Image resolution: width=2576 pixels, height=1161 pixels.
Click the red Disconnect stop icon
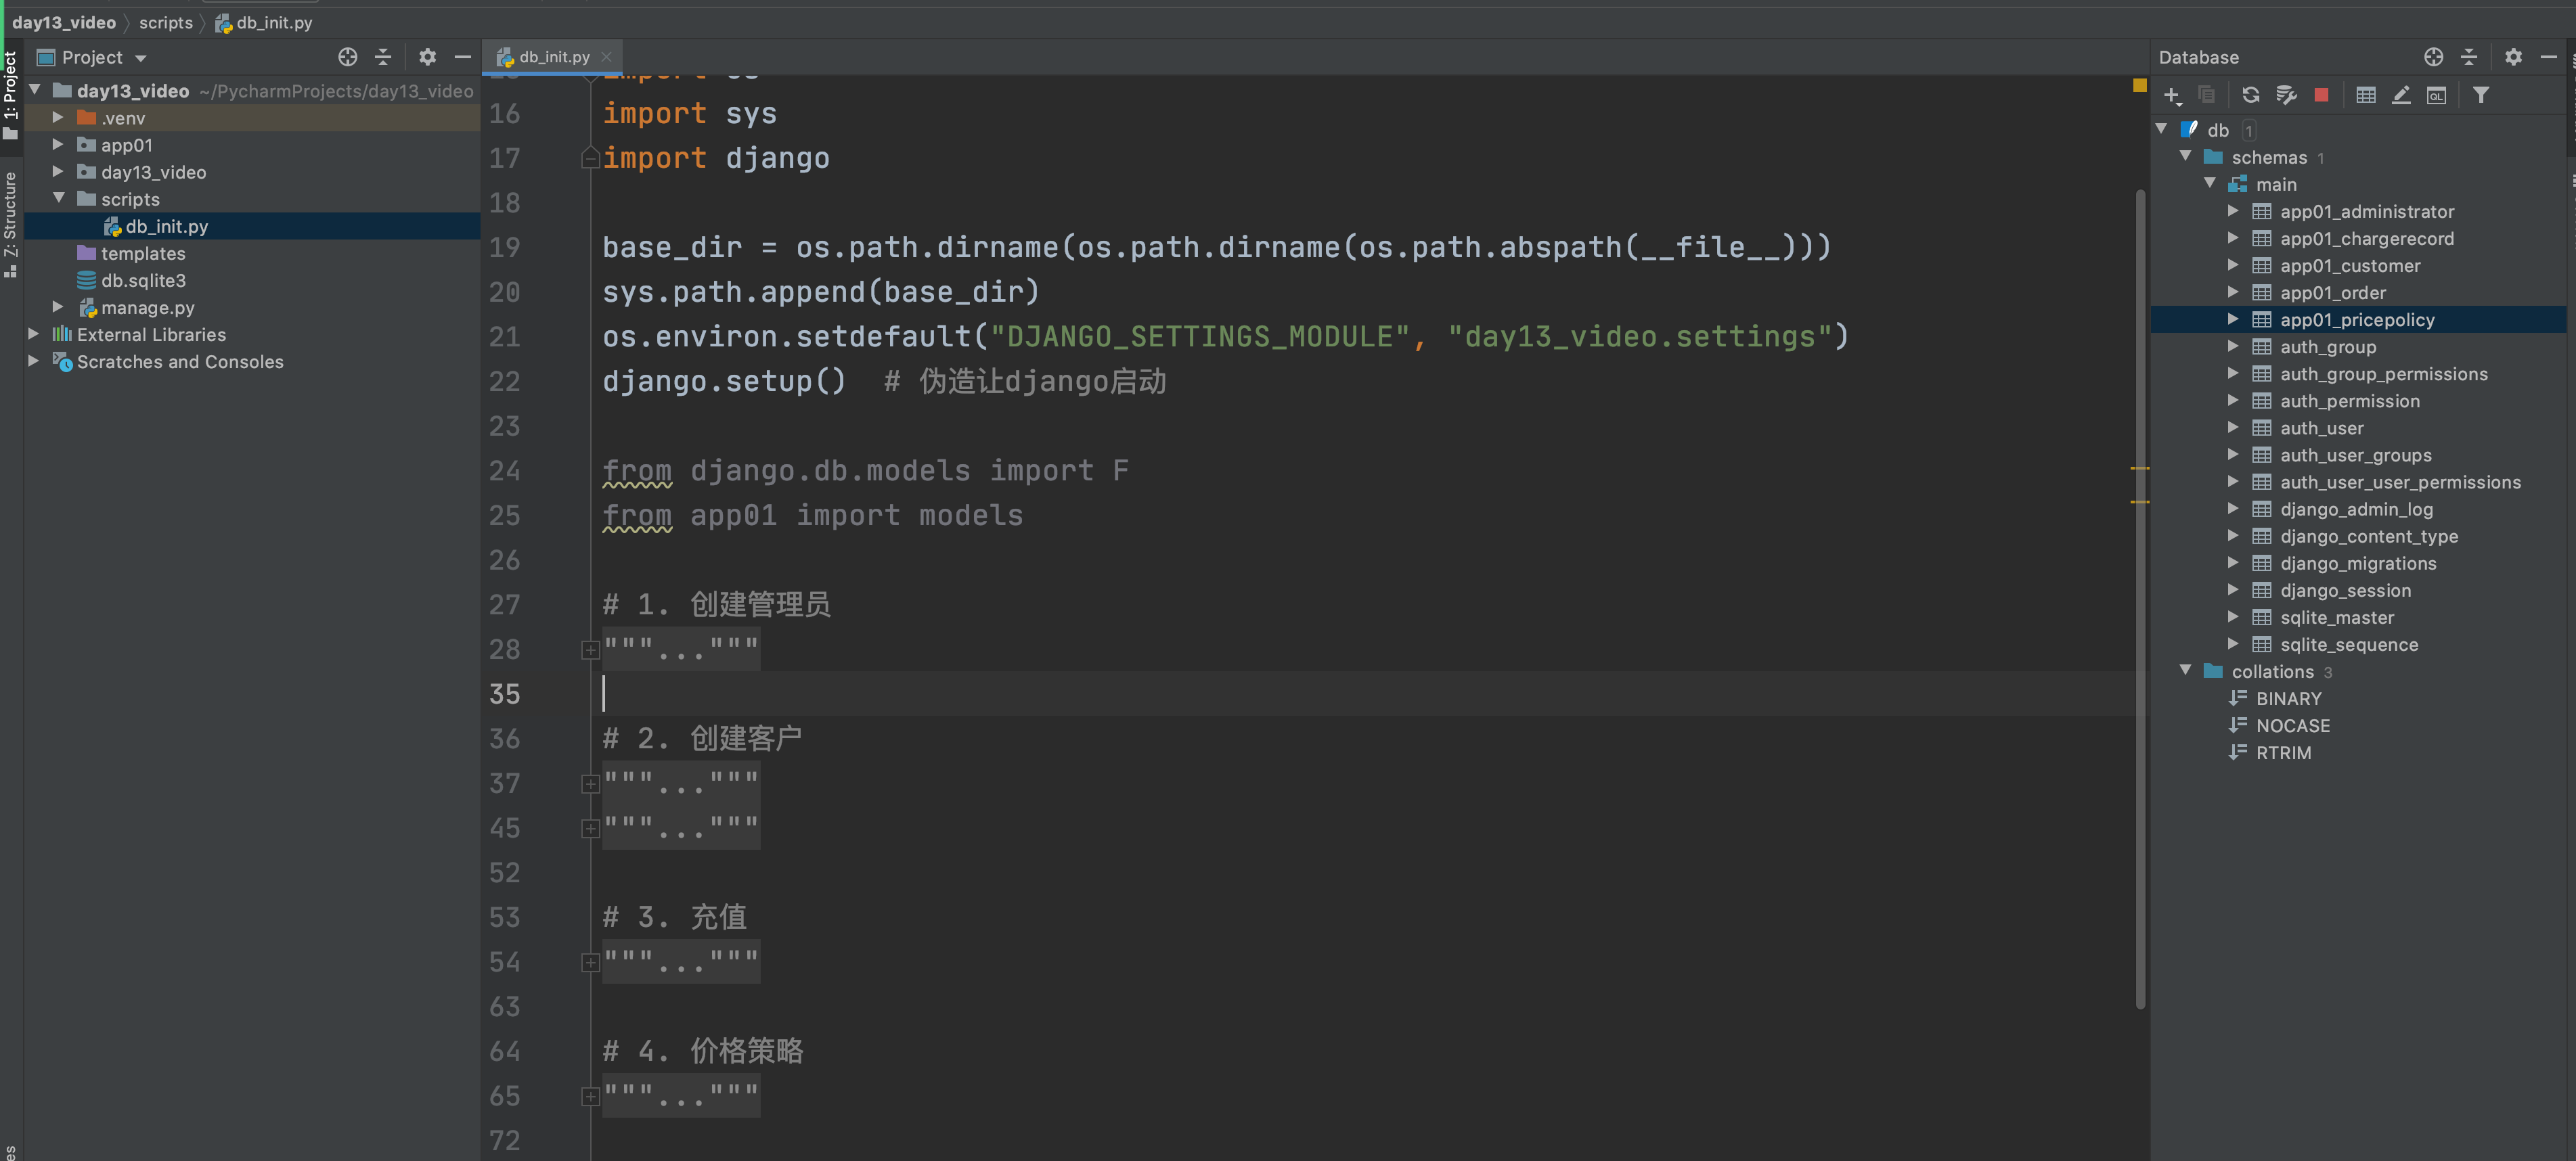click(x=2322, y=95)
